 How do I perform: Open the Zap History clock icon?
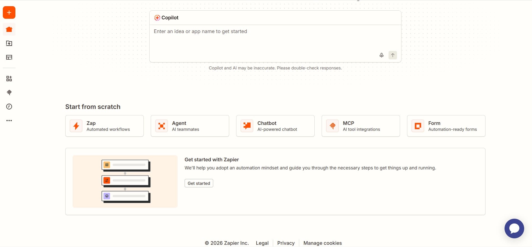(x=9, y=107)
